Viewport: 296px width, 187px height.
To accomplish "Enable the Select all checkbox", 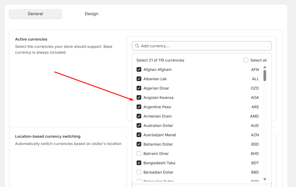I will click(246, 60).
